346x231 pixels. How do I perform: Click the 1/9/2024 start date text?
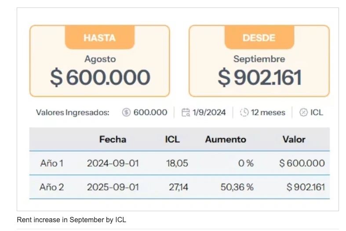point(209,112)
